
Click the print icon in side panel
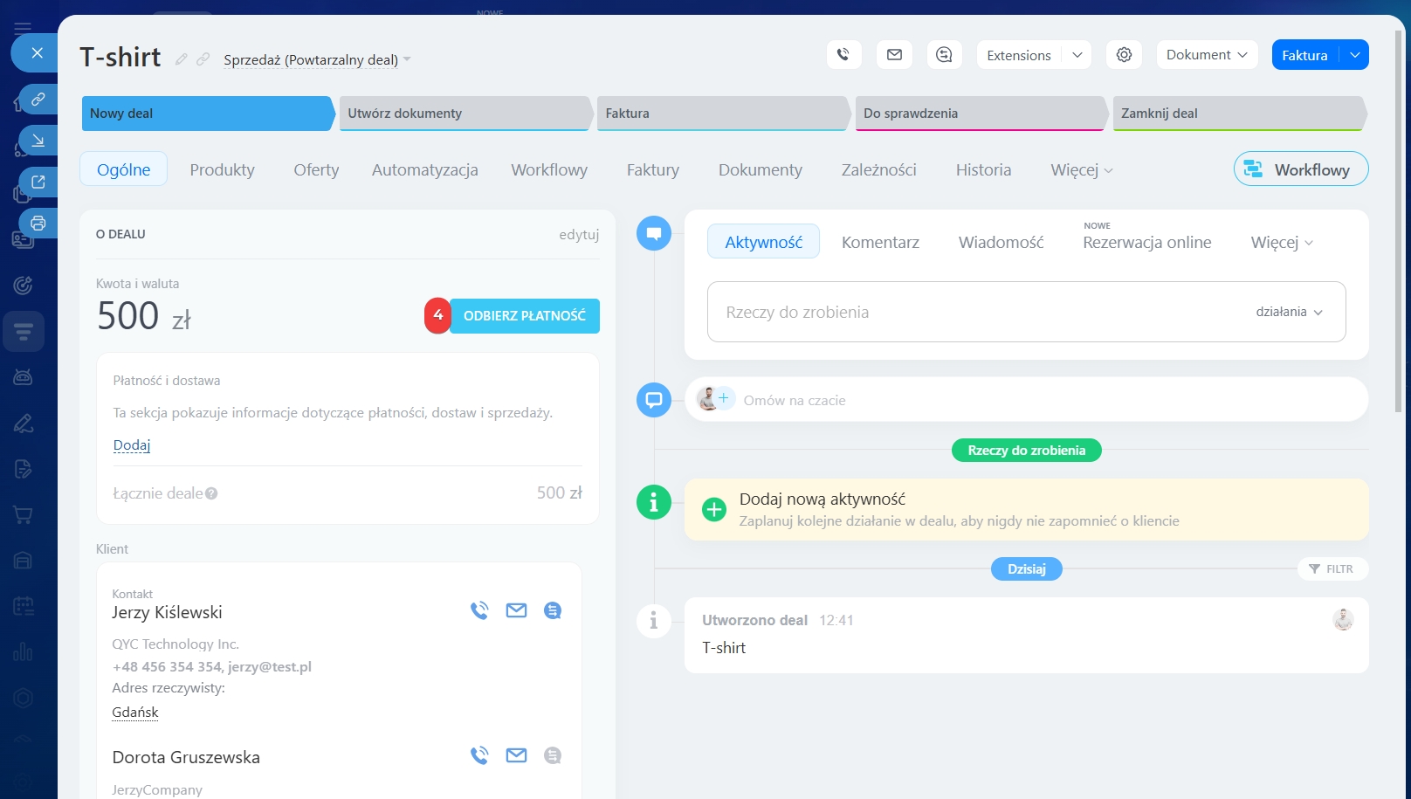38,223
